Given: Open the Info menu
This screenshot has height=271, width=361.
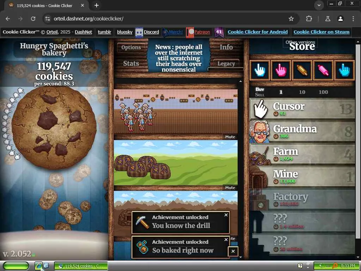Looking at the screenshot, I should pos(226,47).
